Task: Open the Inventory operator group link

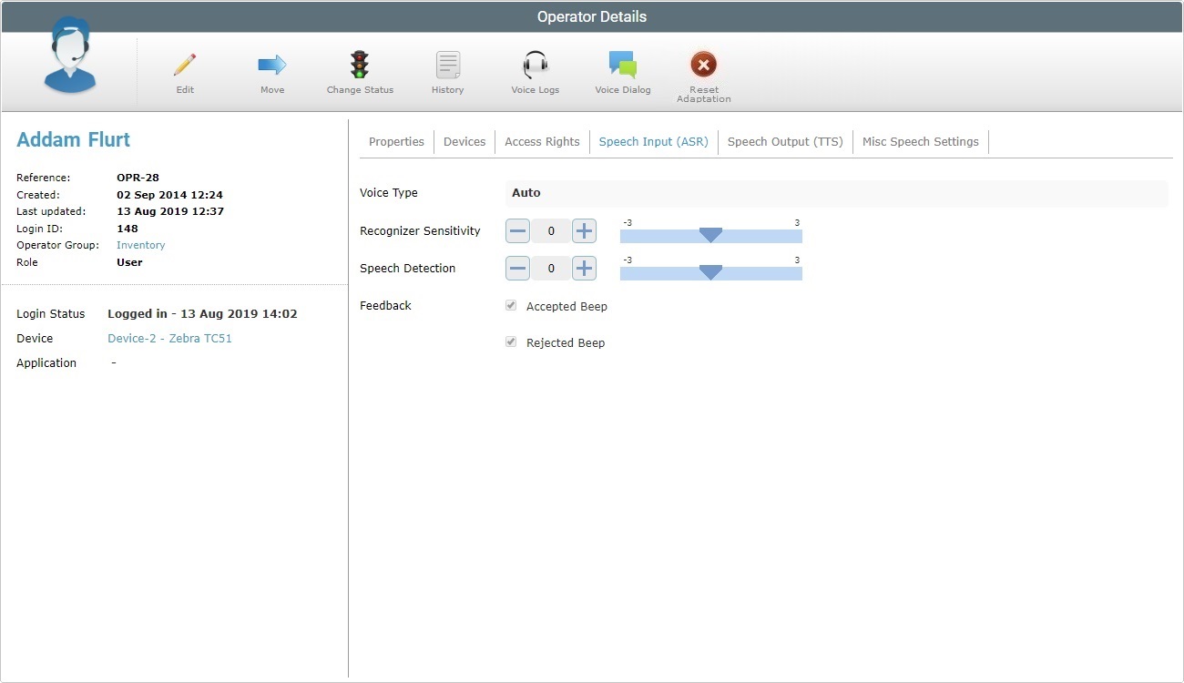Action: (x=140, y=245)
